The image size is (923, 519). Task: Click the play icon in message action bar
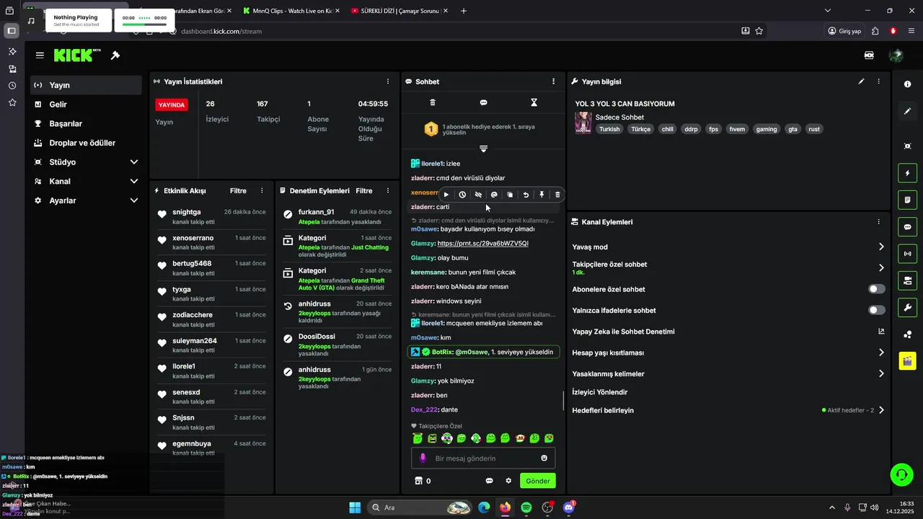446,195
